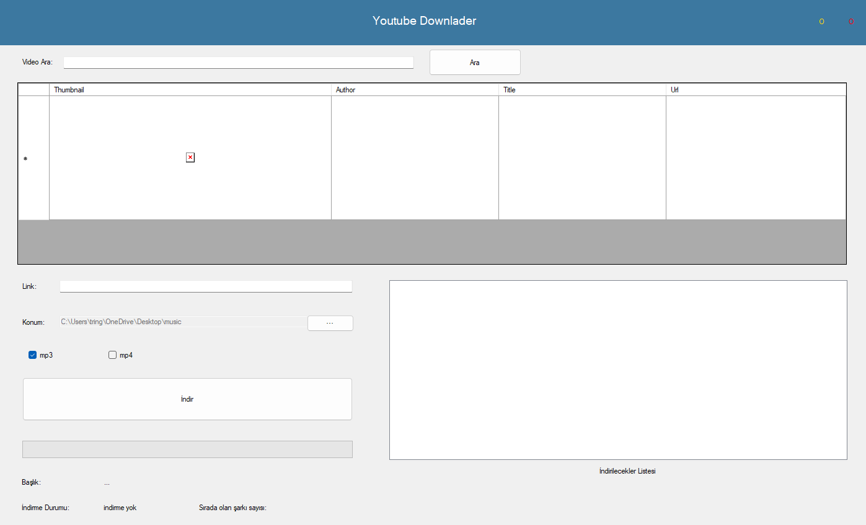Click the download progress bar under İndir
The width and height of the screenshot is (866, 525).
[187, 449]
